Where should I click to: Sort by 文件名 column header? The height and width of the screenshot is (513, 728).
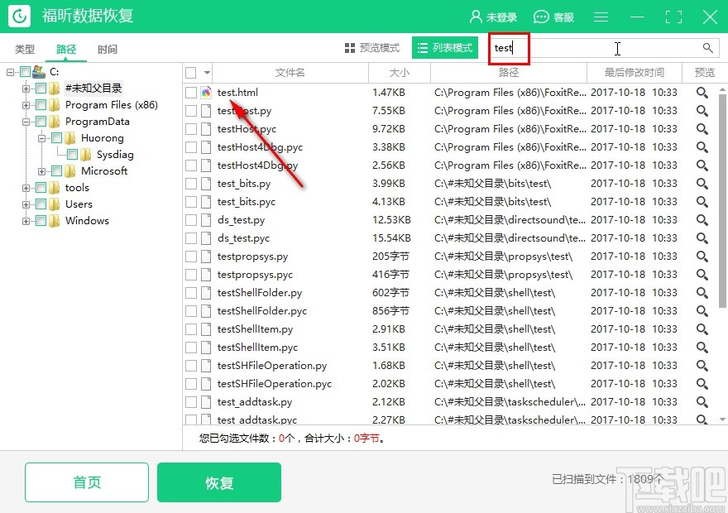(x=290, y=73)
